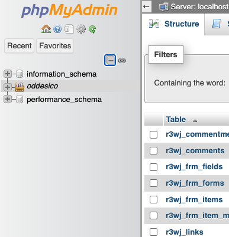The height and width of the screenshot is (237, 229).
Task: Open r3wj_frm_item_metas table link
Action: (x=197, y=216)
